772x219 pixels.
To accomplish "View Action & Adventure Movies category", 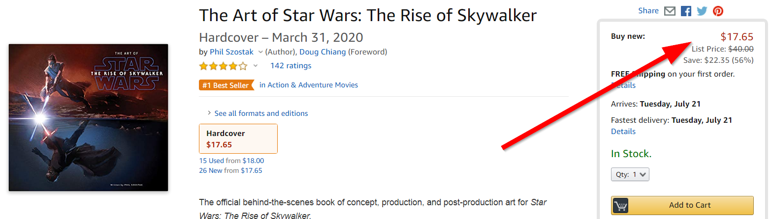I will (x=309, y=85).
